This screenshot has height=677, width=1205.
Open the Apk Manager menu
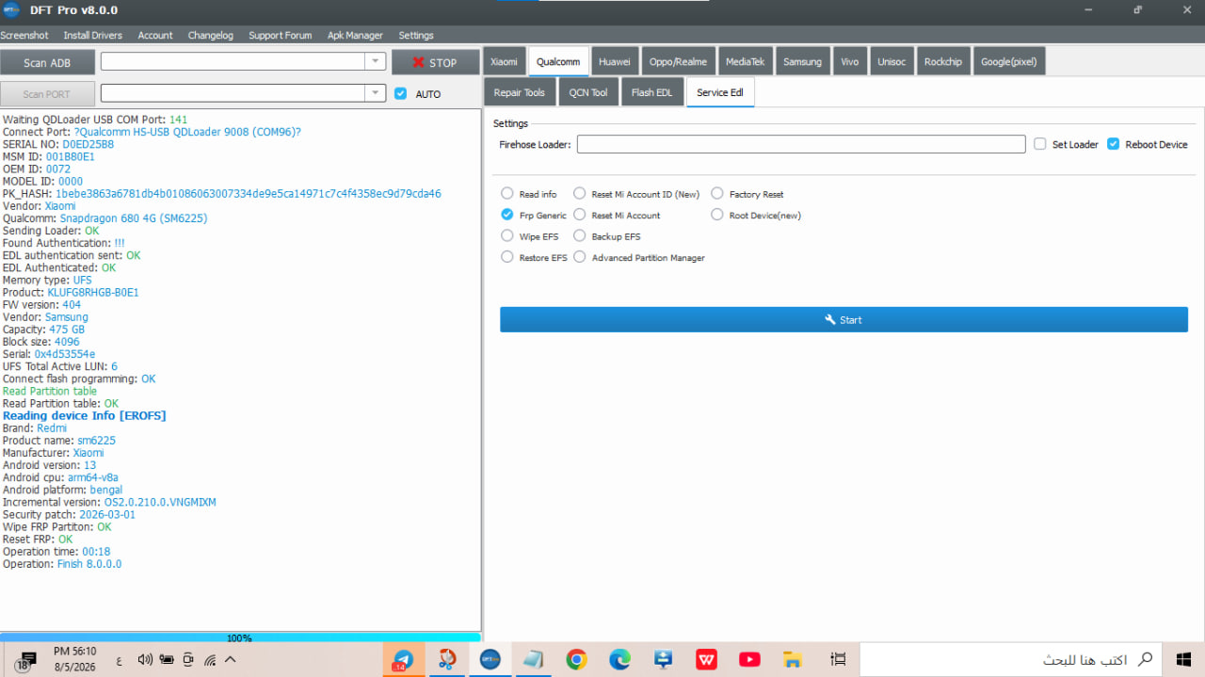pyautogui.click(x=355, y=35)
